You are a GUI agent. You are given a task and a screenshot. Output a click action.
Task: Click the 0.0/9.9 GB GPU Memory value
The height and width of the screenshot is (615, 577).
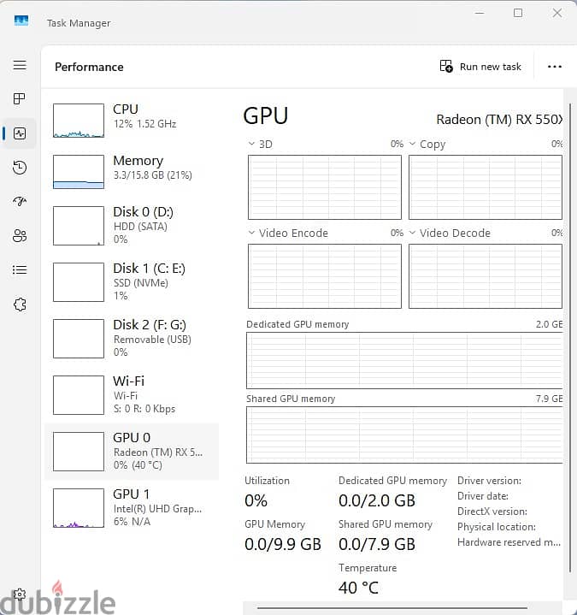(283, 544)
